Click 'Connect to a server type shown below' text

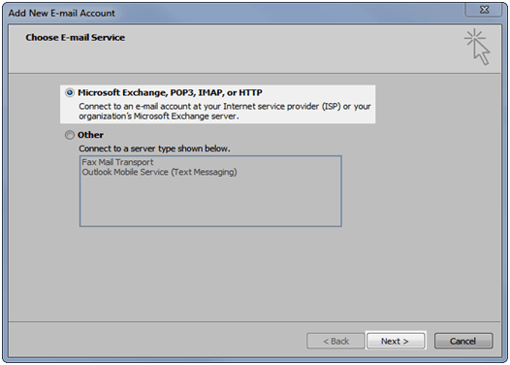click(x=154, y=149)
